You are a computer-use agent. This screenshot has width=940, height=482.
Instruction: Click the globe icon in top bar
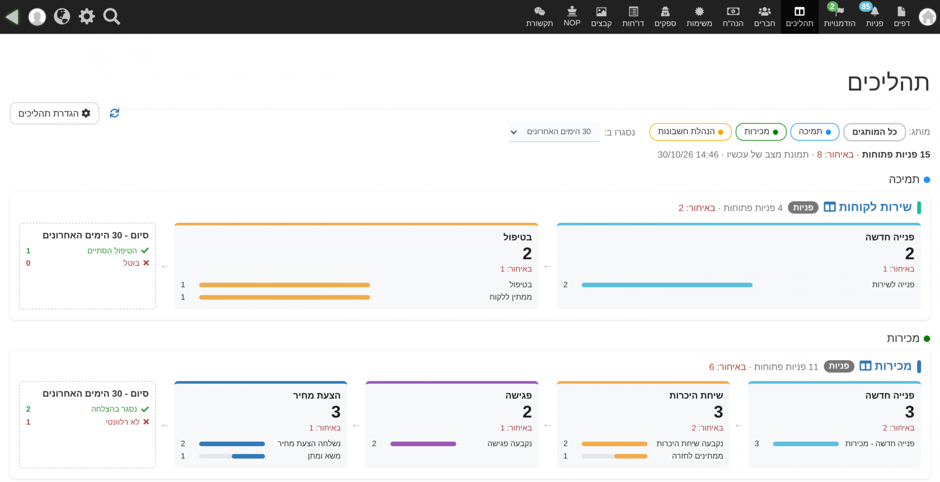(x=62, y=17)
